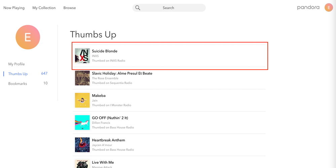The height and width of the screenshot is (168, 336).
Task: Open the Suicide Blonde song title
Action: point(105,51)
